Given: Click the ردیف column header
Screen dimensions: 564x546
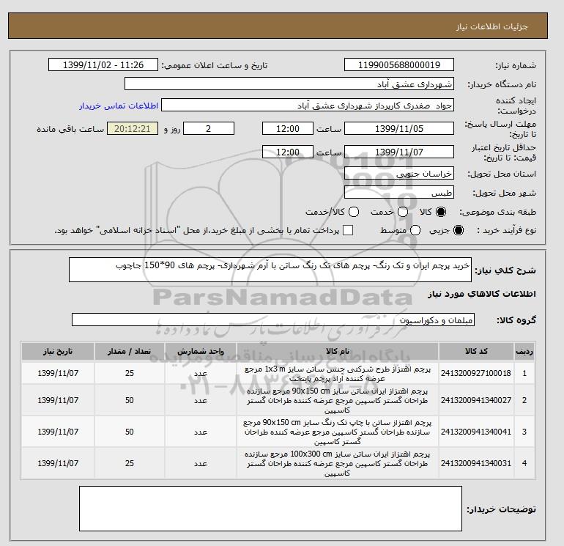Looking at the screenshot, I should tap(524, 351).
